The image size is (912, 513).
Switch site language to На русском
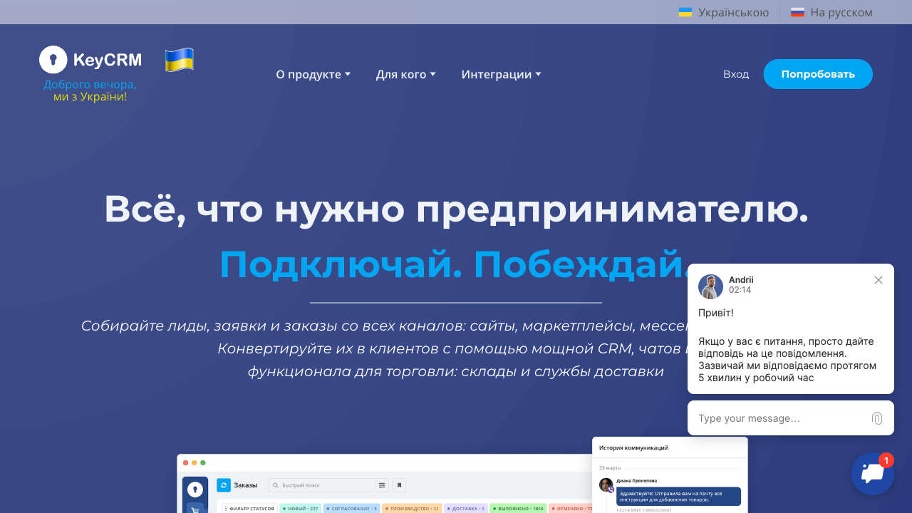click(x=831, y=12)
